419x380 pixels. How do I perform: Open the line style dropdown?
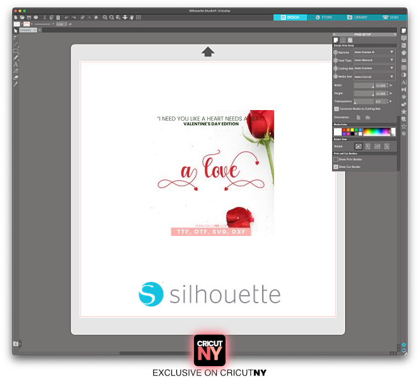coord(53,24)
